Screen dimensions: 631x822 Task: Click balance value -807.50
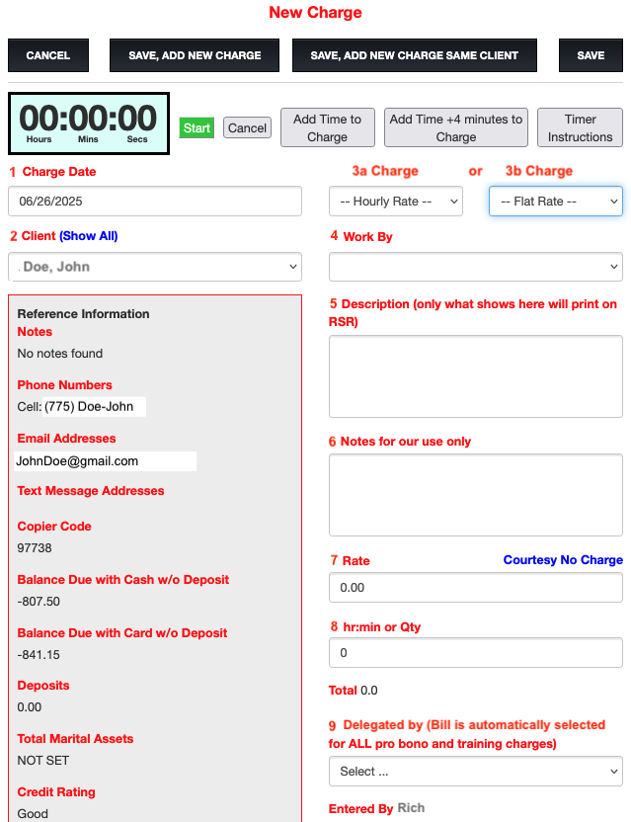39,602
